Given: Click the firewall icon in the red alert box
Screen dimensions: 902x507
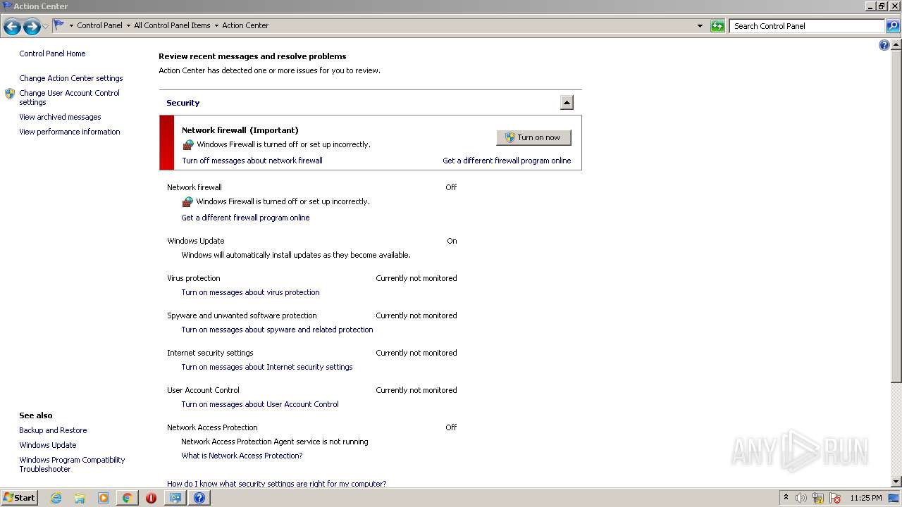Looking at the screenshot, I should (x=188, y=144).
